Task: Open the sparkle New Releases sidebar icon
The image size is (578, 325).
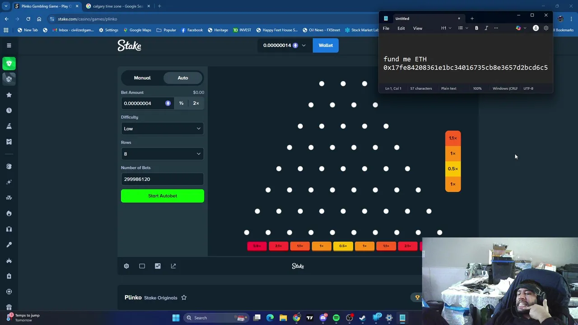Action: (x=9, y=182)
